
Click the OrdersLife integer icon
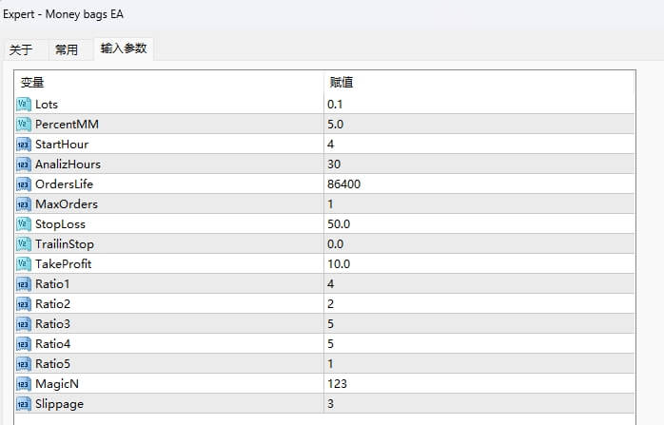(24, 184)
